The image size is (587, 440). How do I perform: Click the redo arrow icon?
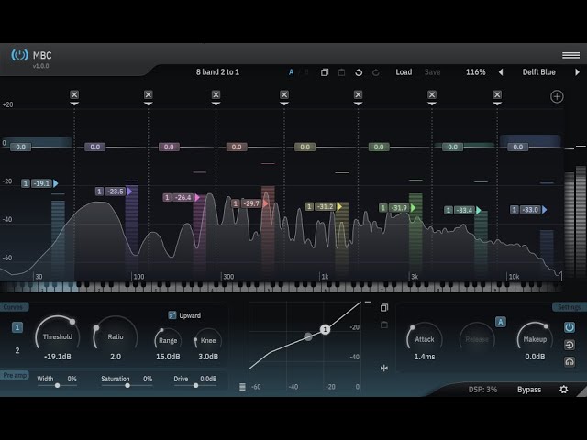[x=375, y=72]
